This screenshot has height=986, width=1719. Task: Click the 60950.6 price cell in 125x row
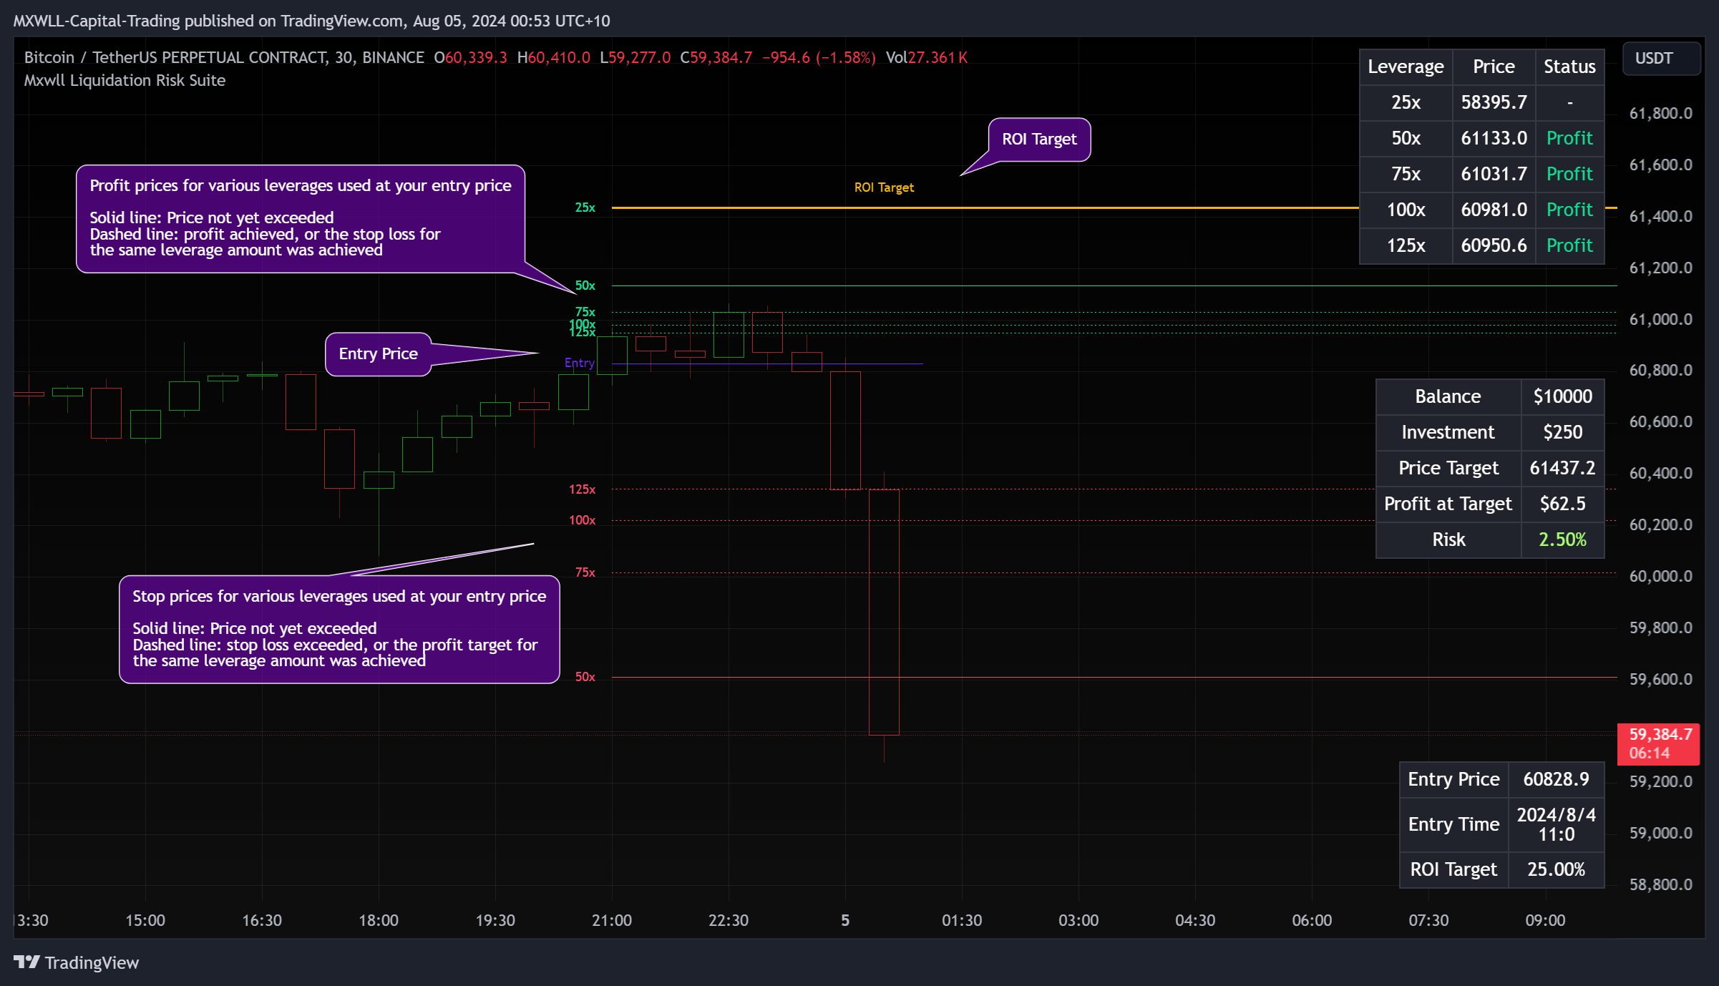pyautogui.click(x=1494, y=245)
